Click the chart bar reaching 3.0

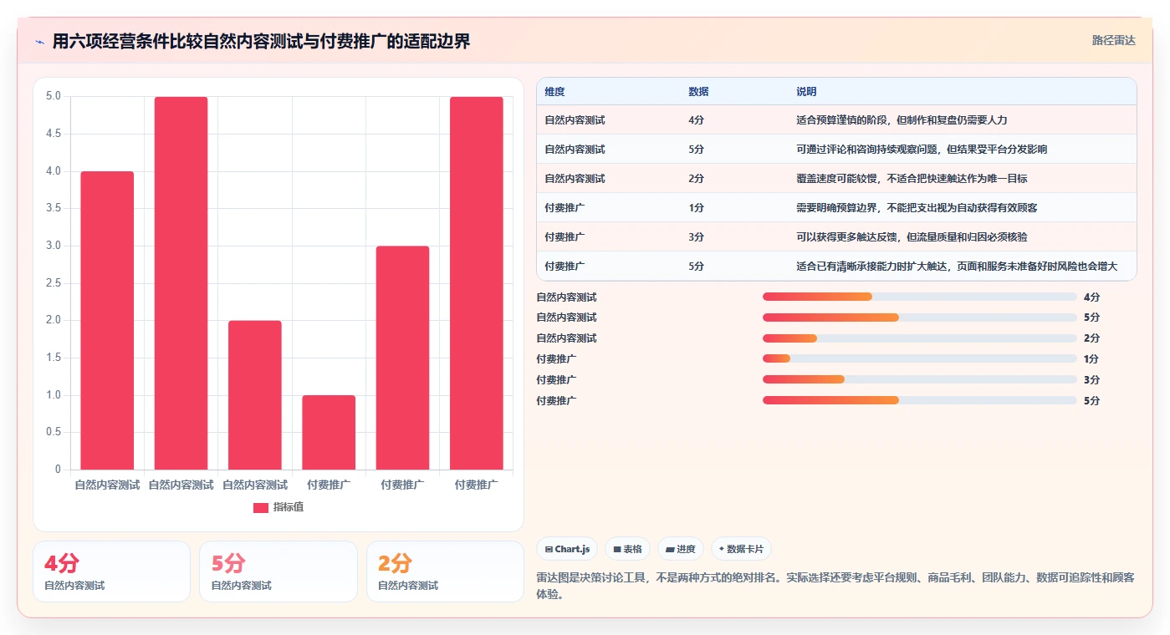coord(402,358)
